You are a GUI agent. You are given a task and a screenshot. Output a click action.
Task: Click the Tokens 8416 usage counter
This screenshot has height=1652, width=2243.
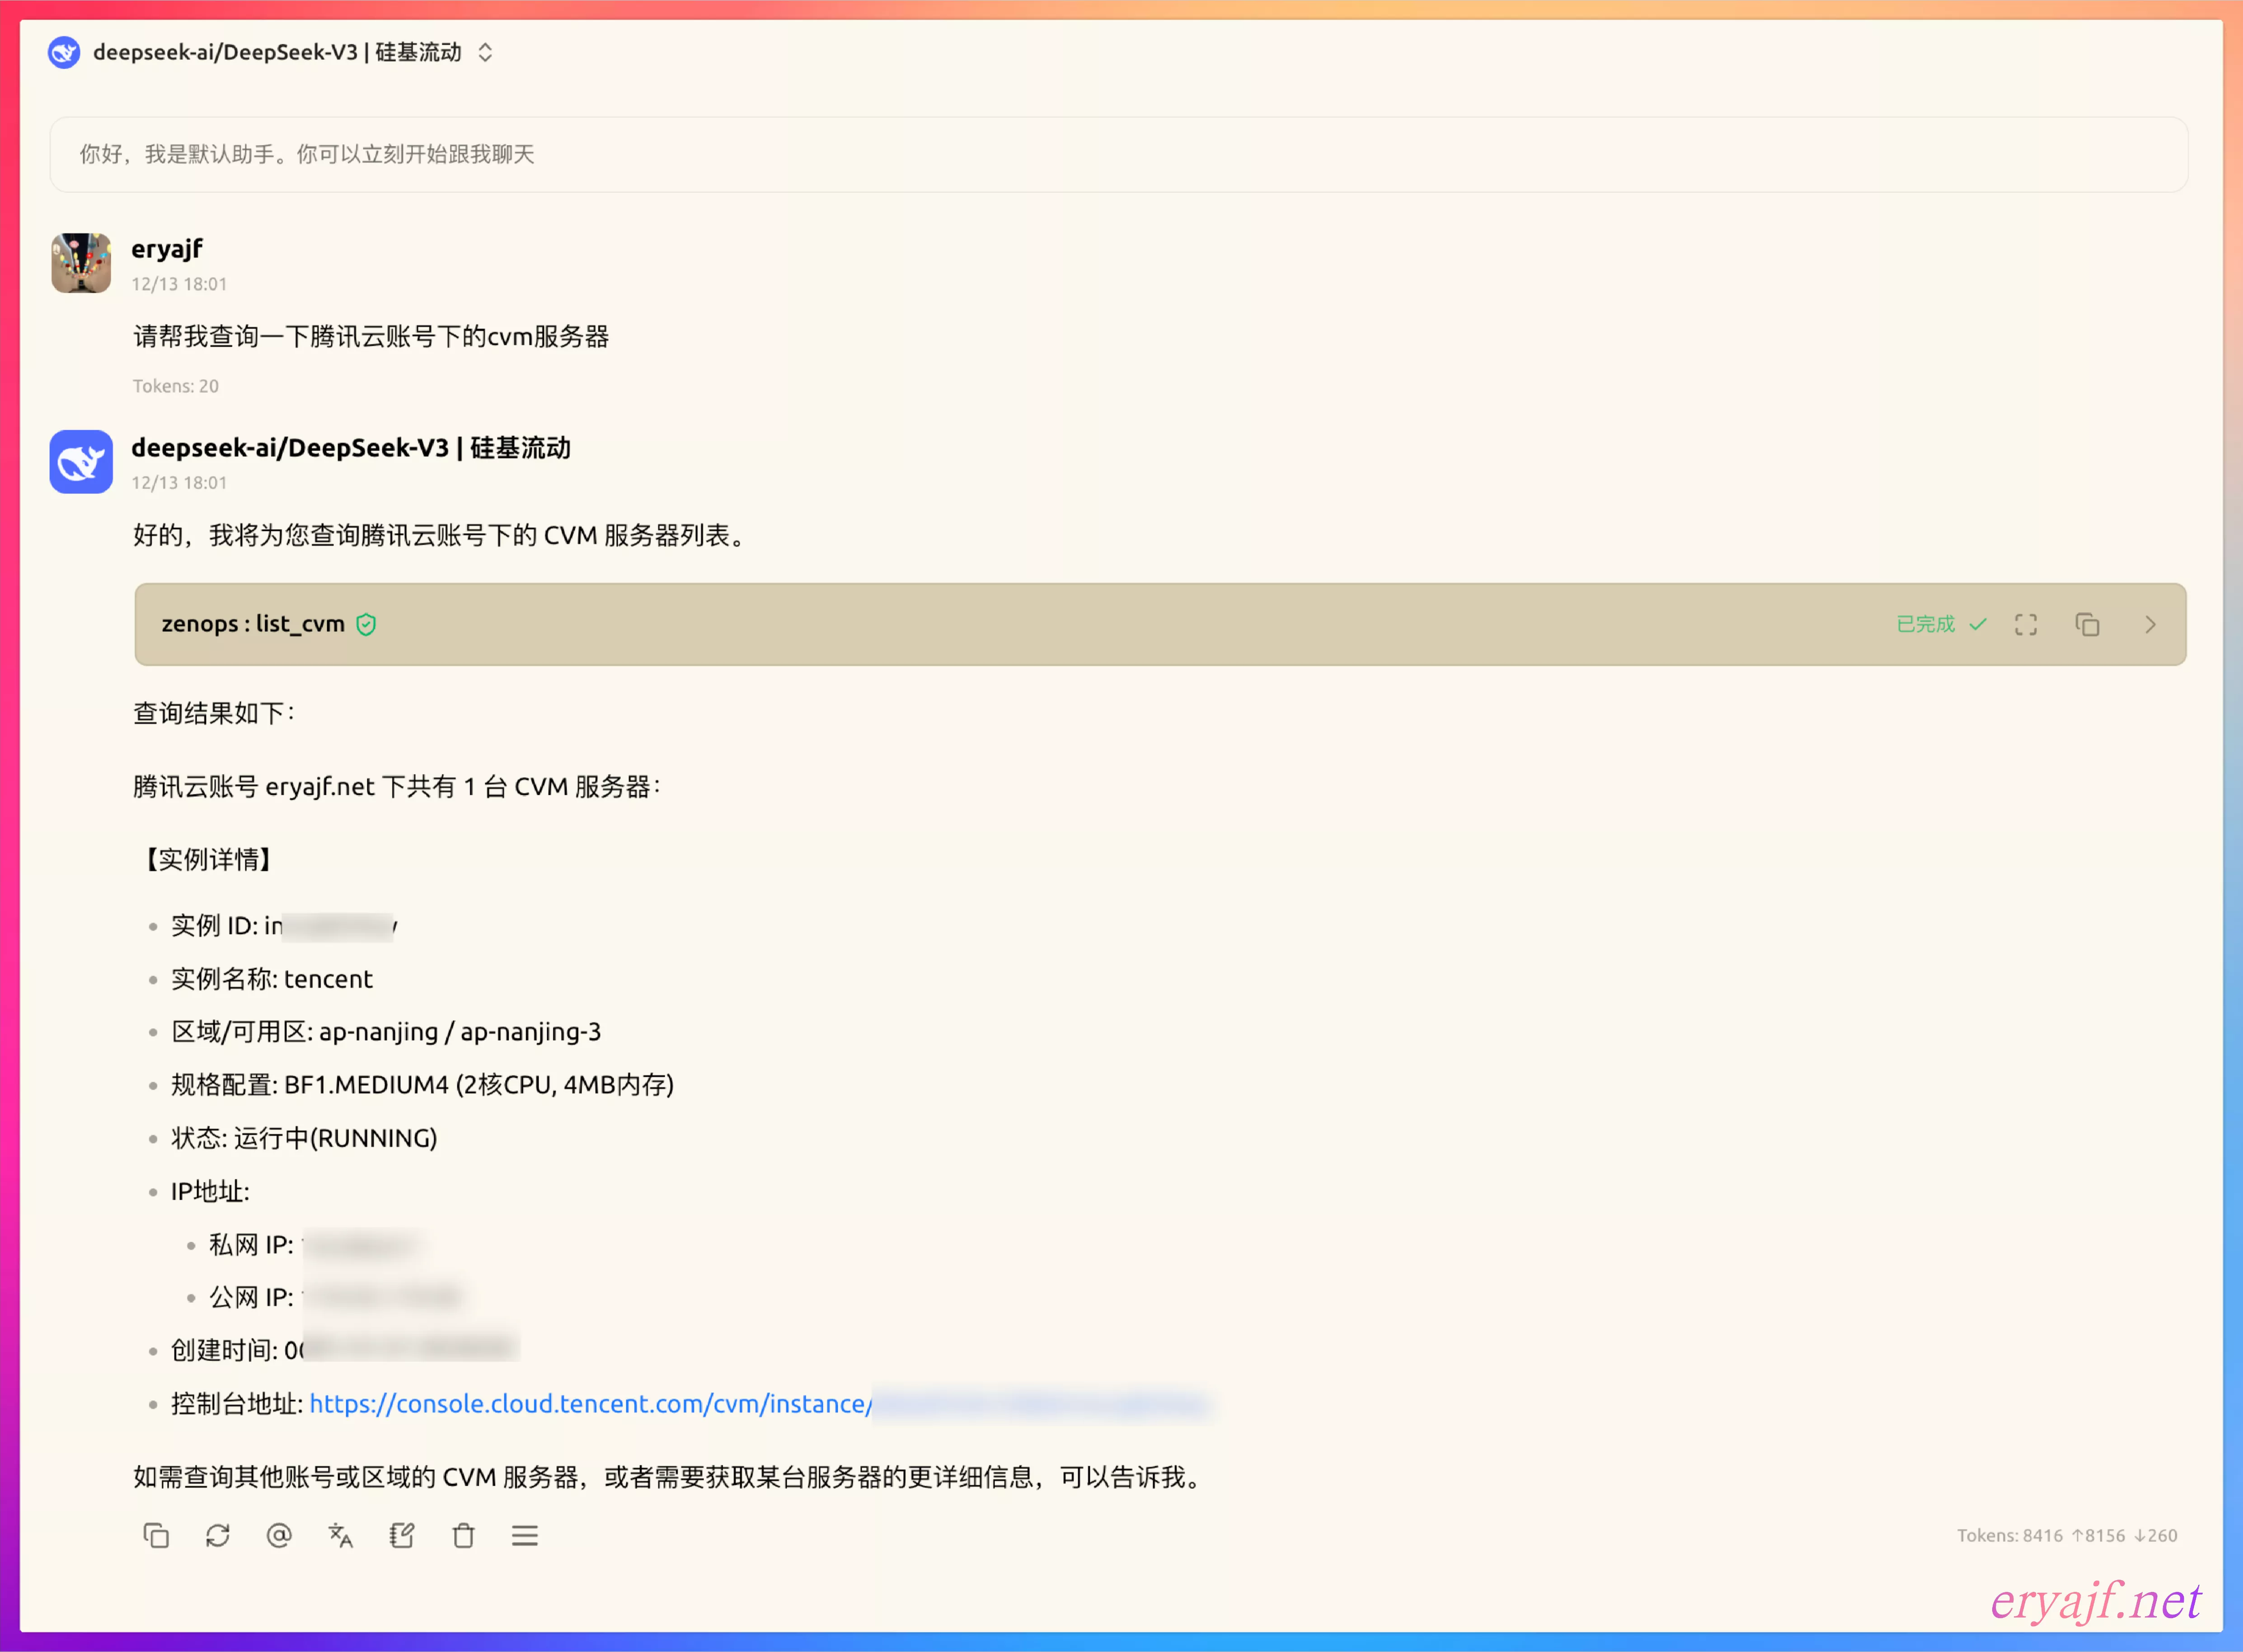2066,1535
